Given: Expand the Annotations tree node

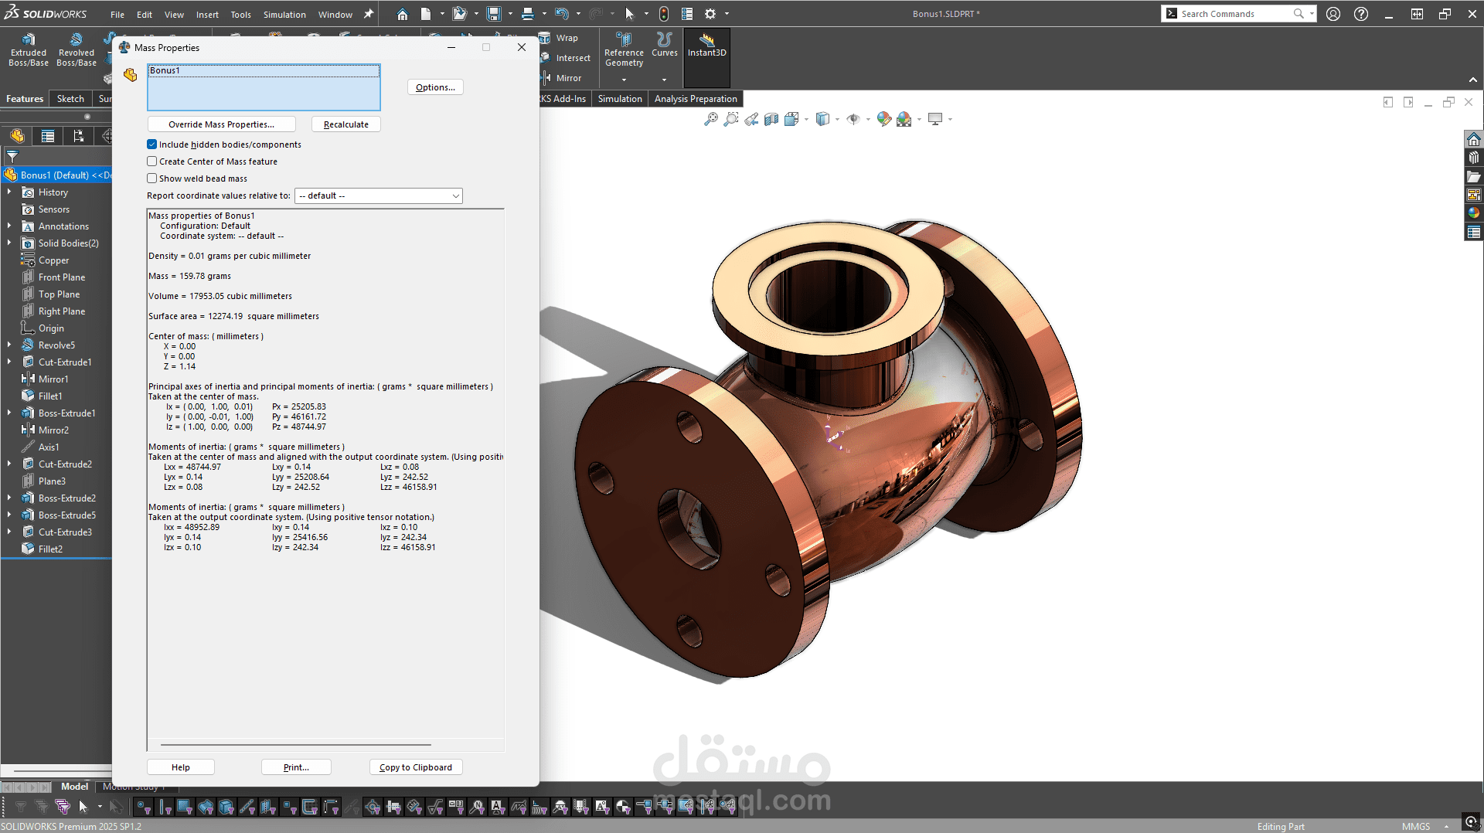Looking at the screenshot, I should [x=9, y=226].
